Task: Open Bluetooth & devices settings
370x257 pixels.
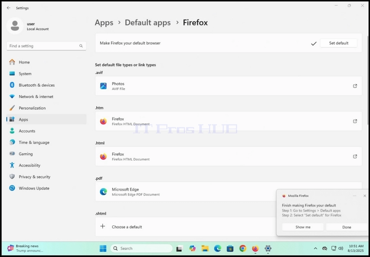Action: (x=46, y=85)
